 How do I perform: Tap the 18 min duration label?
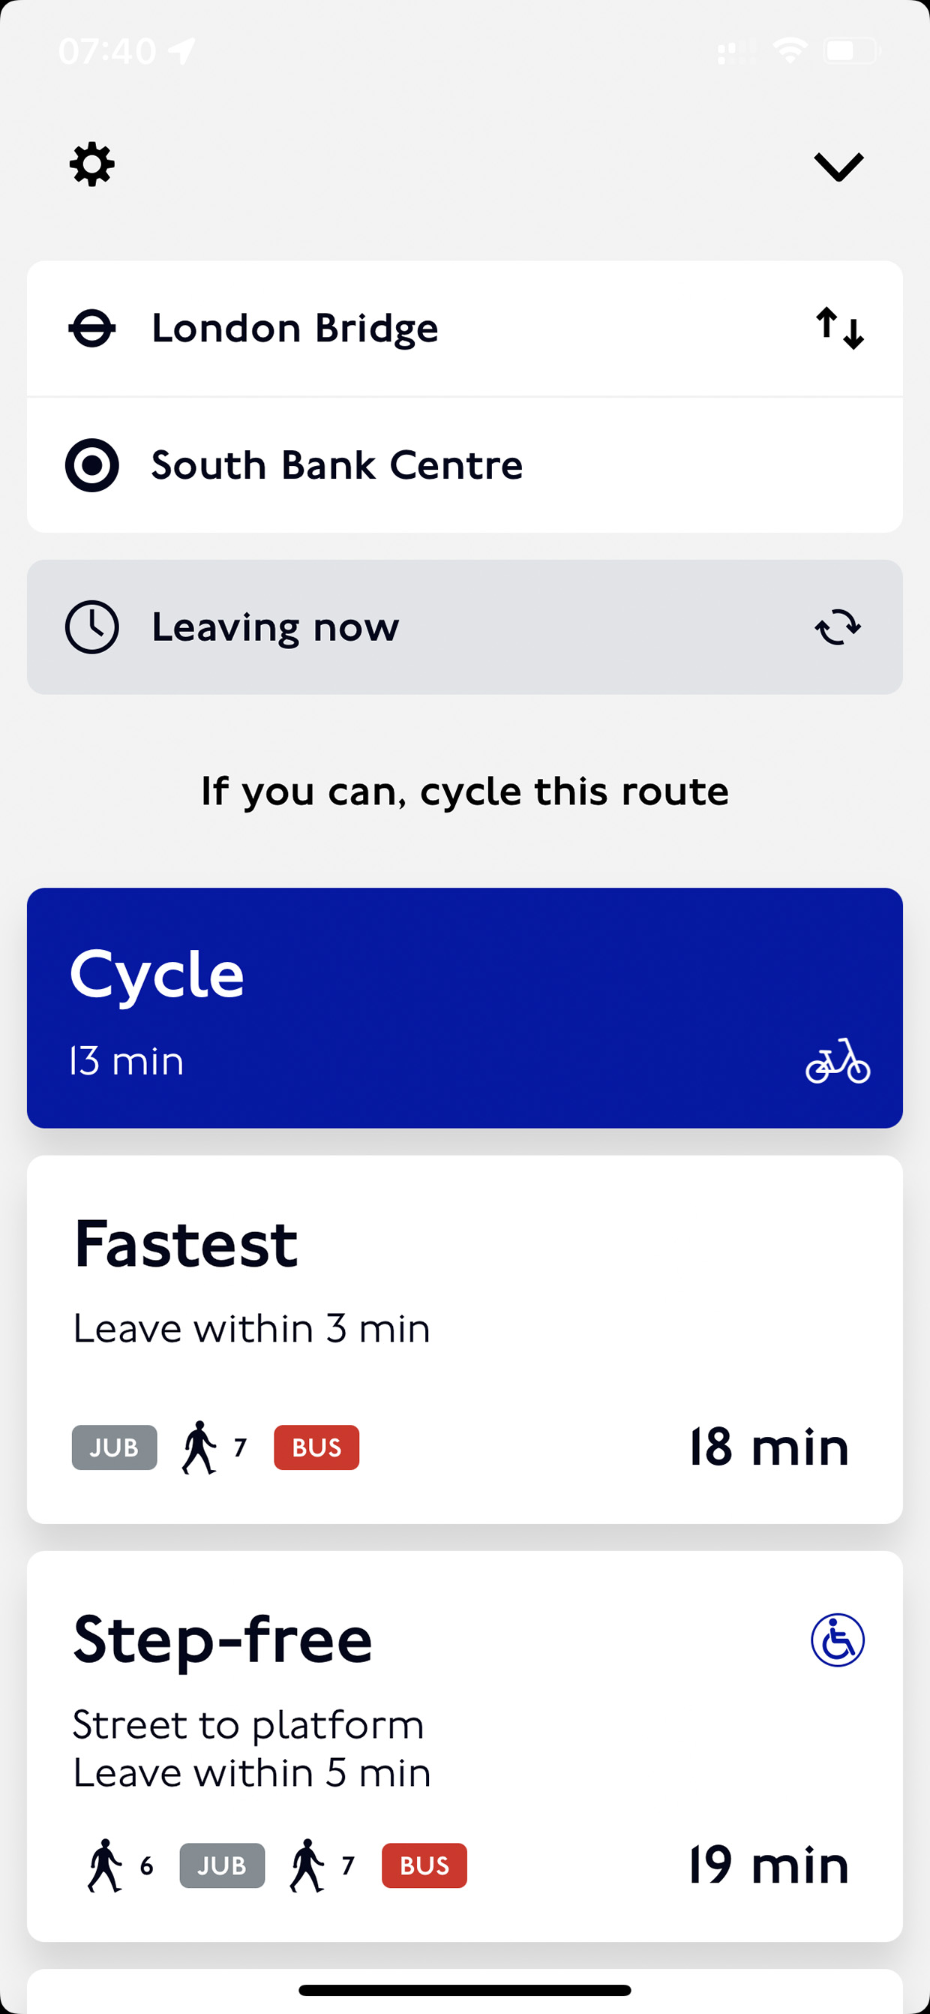click(769, 1447)
